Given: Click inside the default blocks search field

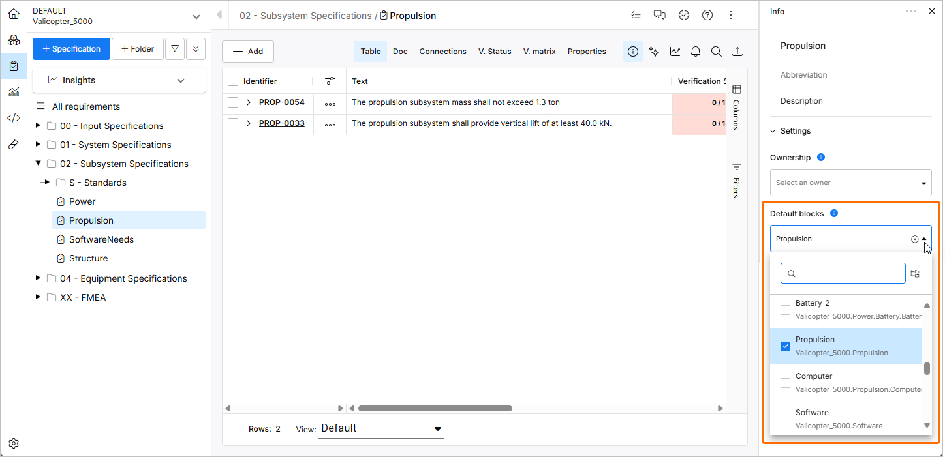Looking at the screenshot, I should pyautogui.click(x=843, y=273).
